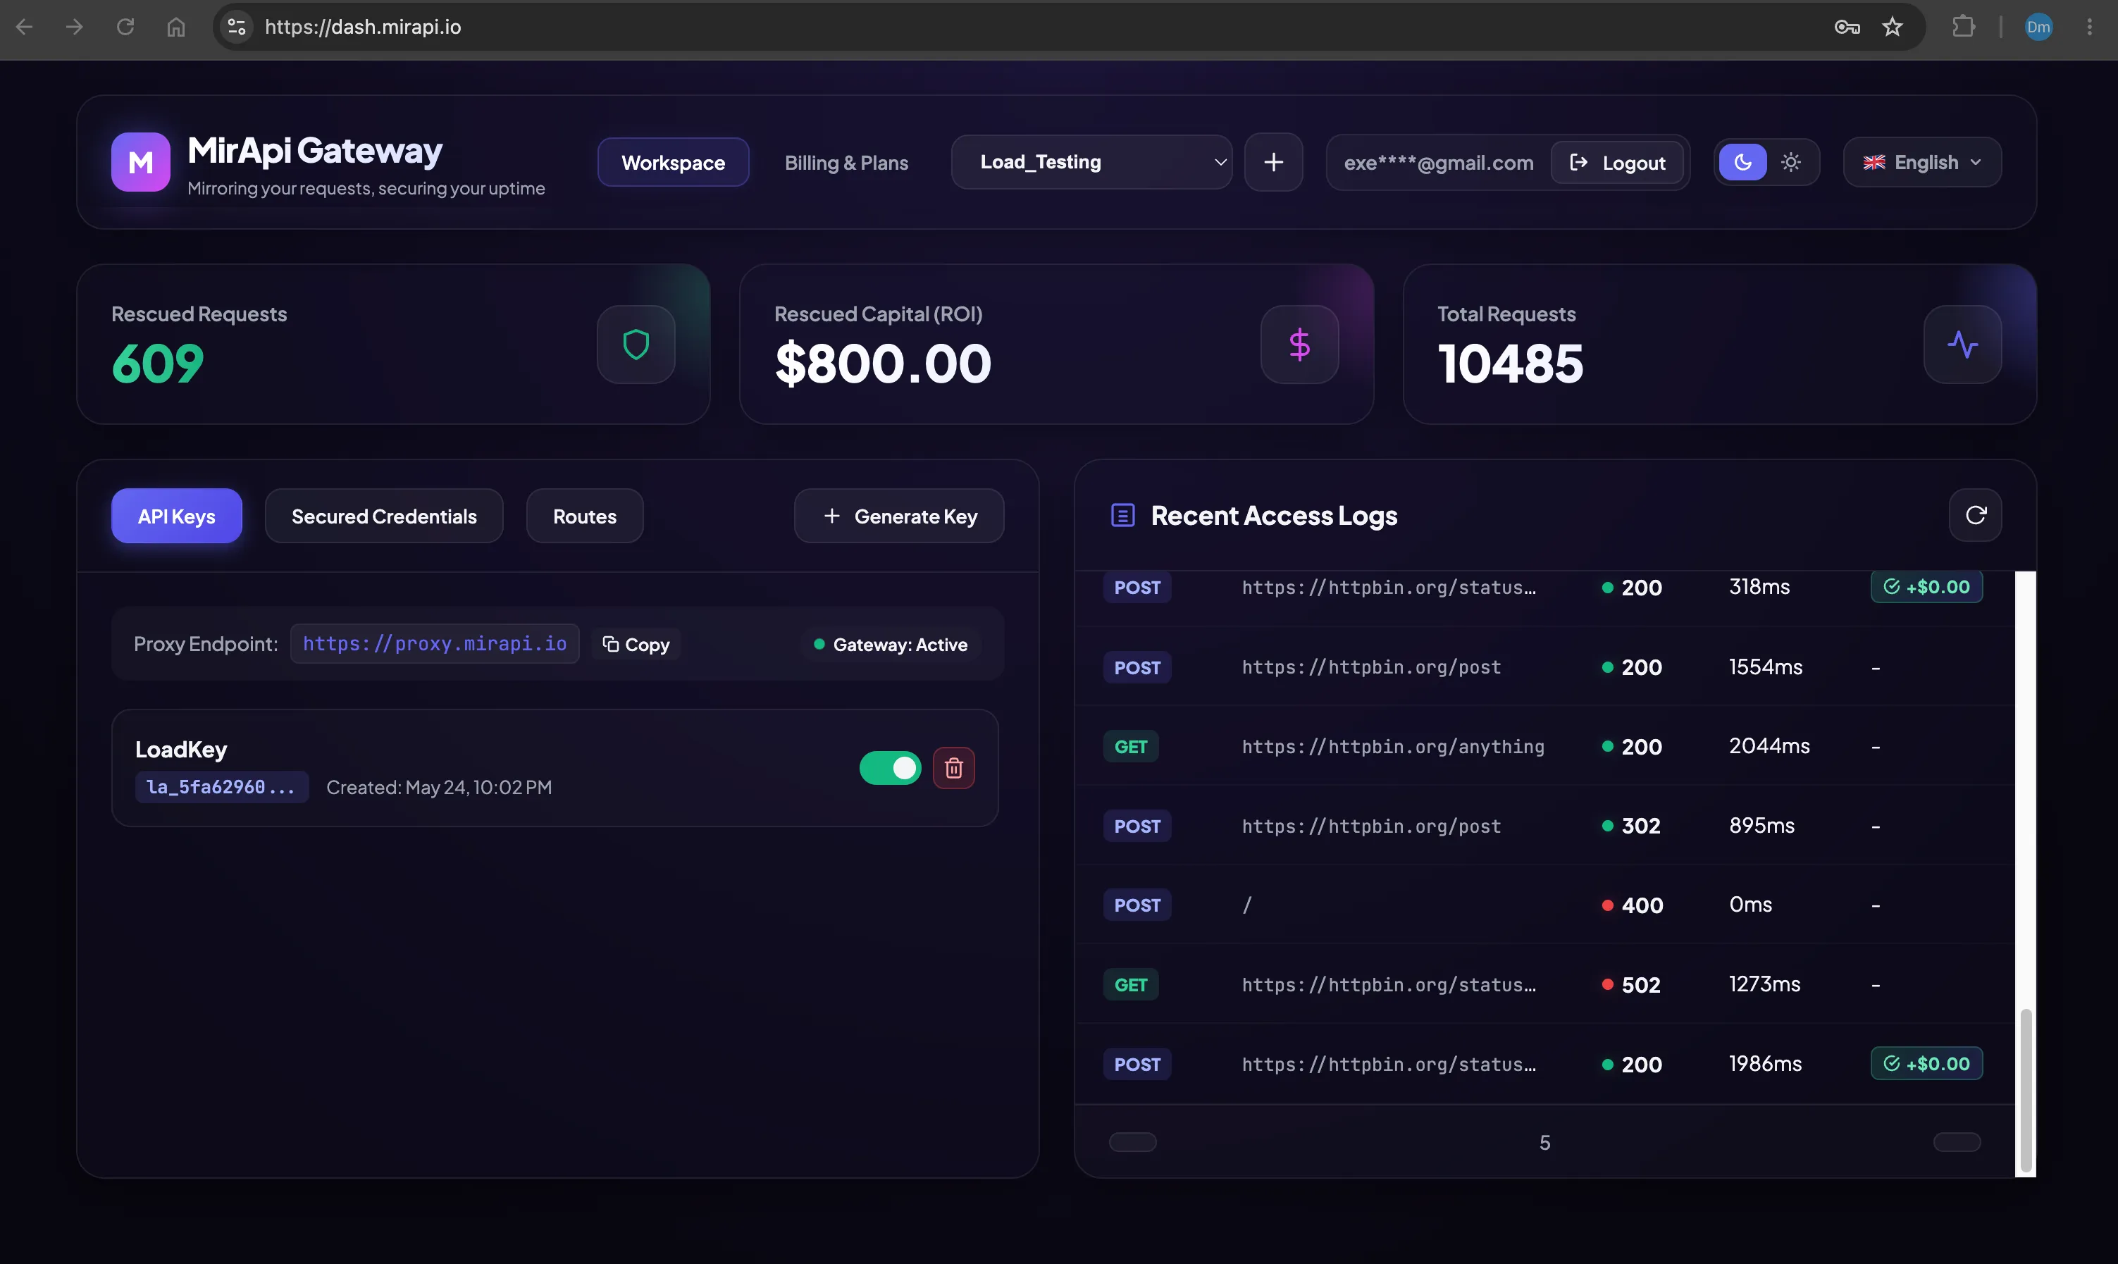
Task: Click Generate Key button
Action: (x=899, y=516)
